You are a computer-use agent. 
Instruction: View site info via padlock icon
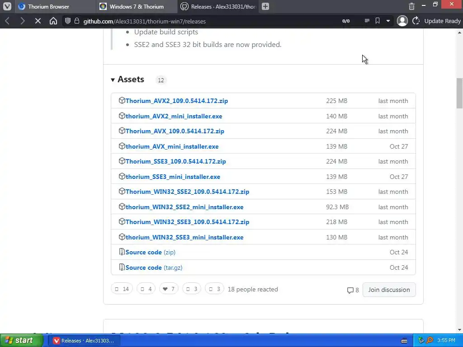click(77, 21)
